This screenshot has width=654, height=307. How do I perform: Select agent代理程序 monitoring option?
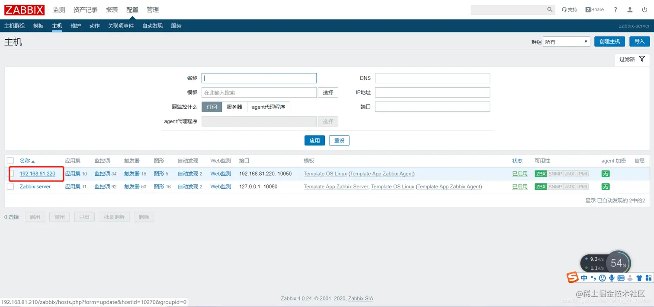269,107
